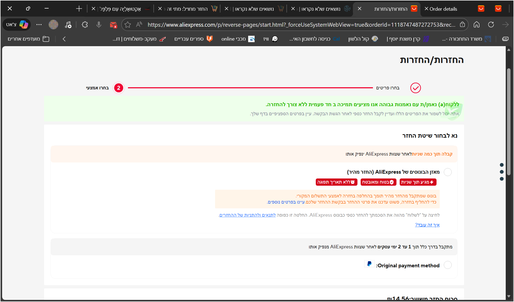Viewport: 514px width, 302px height.
Task: Open the mail icon with badge
Action: [x=113, y=25]
